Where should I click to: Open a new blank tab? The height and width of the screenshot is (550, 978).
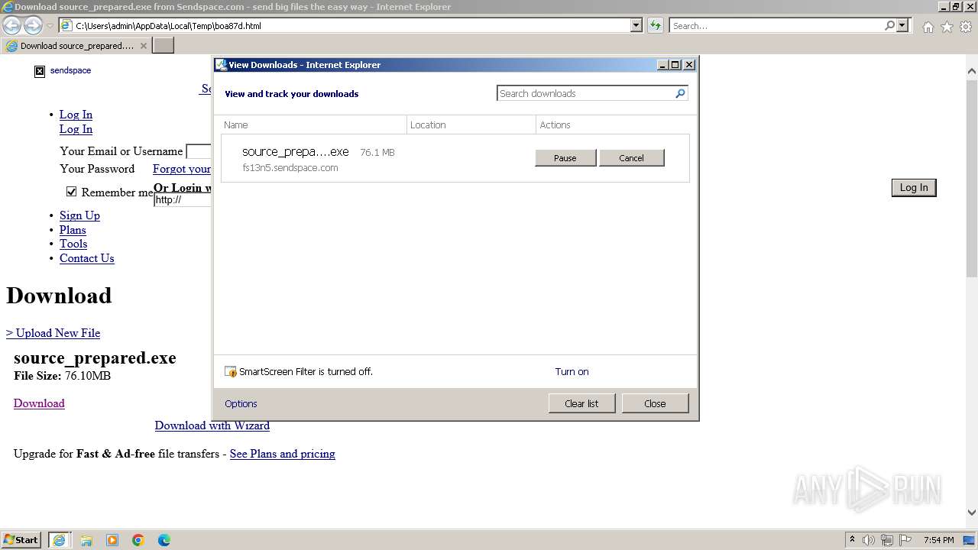click(164, 46)
